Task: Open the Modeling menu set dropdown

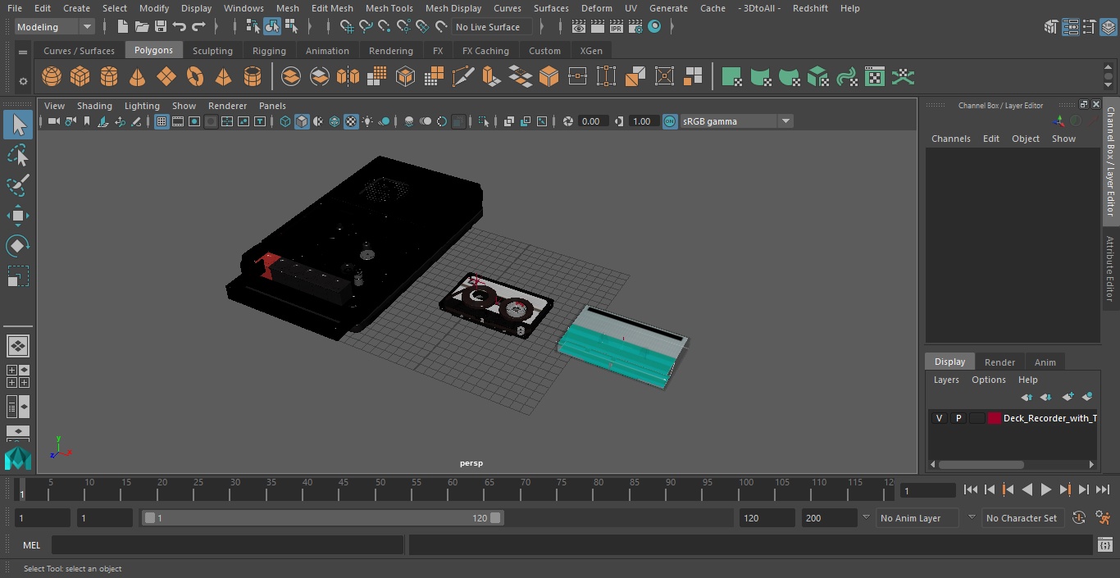Action: (55, 27)
